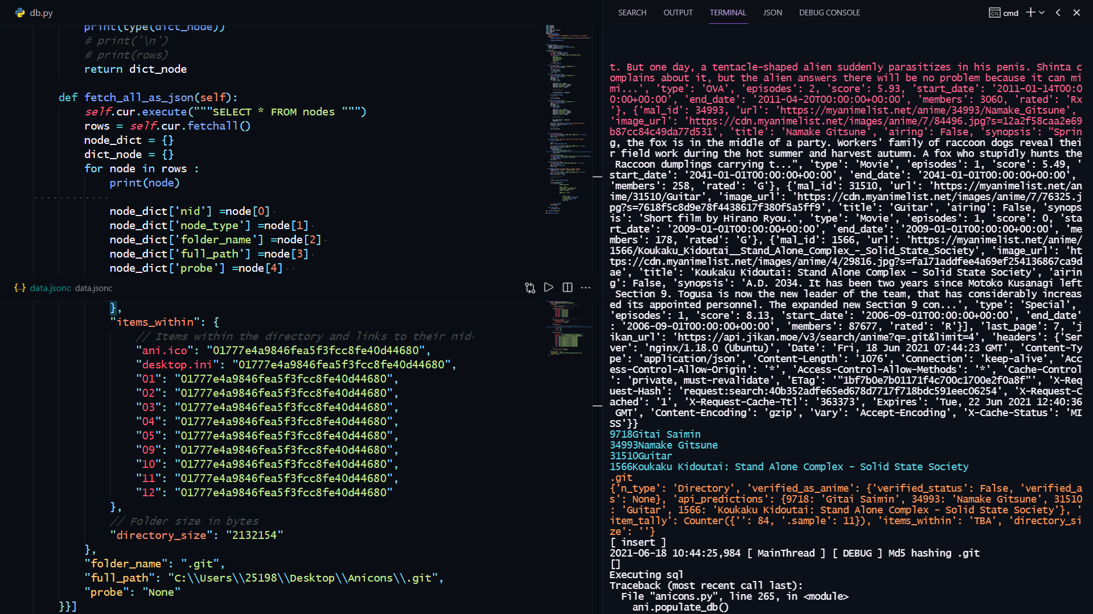This screenshot has height=614, width=1093.
Task: Expand the terminal launch profile dropdown arrow
Action: [x=1042, y=13]
